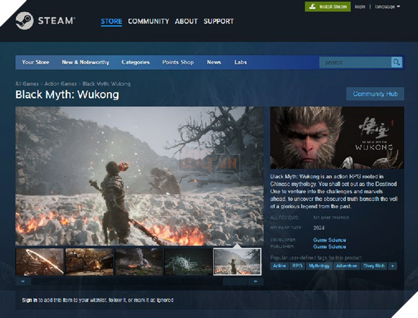The width and height of the screenshot is (418, 318).
Task: Open New & Noteworthy tab
Action: [86, 62]
